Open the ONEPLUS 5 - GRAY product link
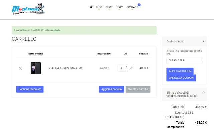214x129 pixels. click(x=66, y=68)
